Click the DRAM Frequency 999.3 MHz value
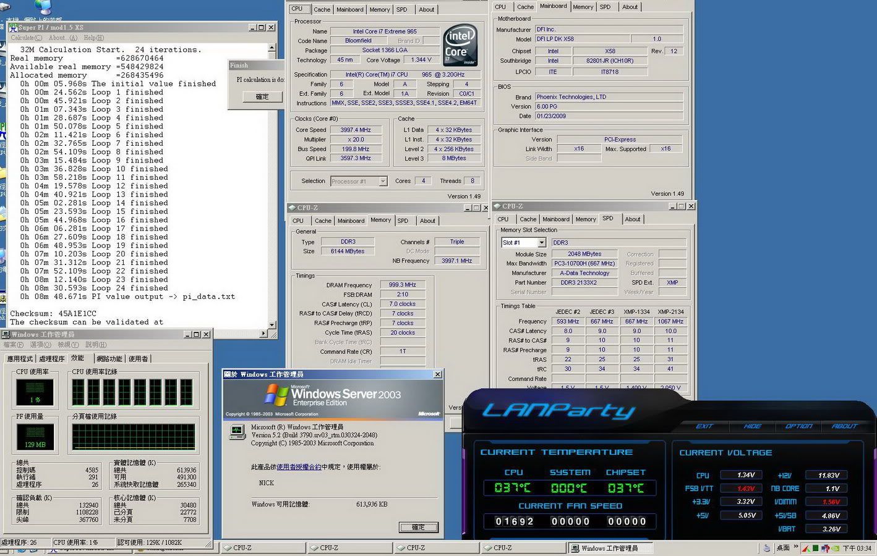The height and width of the screenshot is (556, 877). tap(402, 285)
